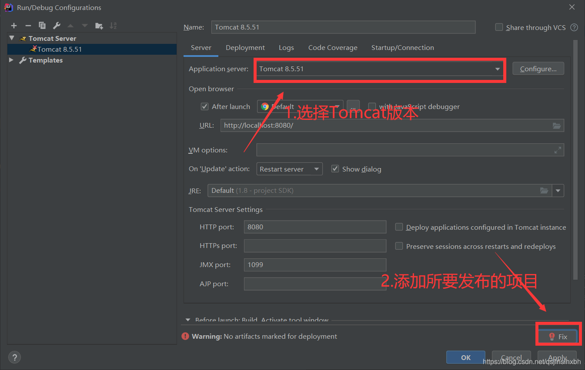Expand Templates tree node
The image size is (585, 370).
pyautogui.click(x=11, y=60)
